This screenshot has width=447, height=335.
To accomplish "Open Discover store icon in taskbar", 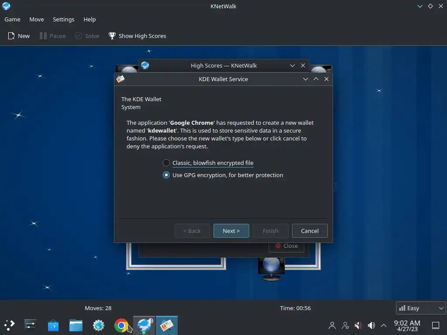I will click(53, 325).
